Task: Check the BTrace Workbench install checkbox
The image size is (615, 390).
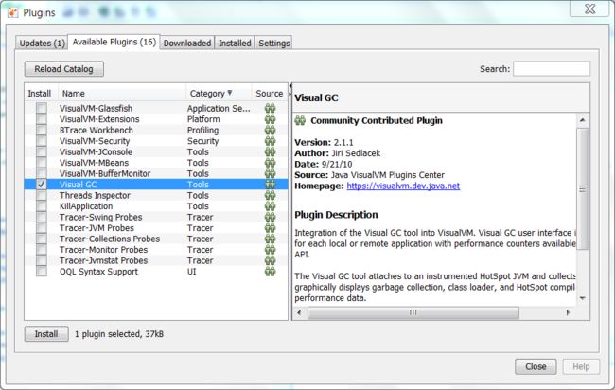Action: pyautogui.click(x=42, y=131)
